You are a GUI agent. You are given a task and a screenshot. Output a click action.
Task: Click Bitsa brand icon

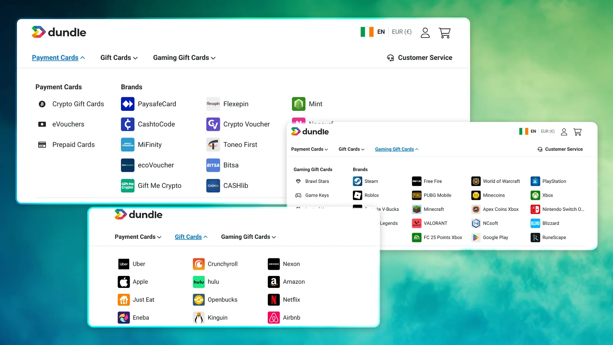213,165
